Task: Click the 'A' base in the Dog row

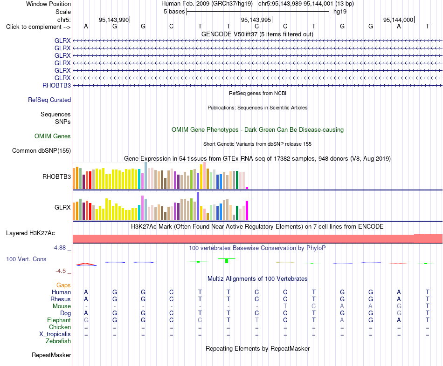Action: coord(86,313)
